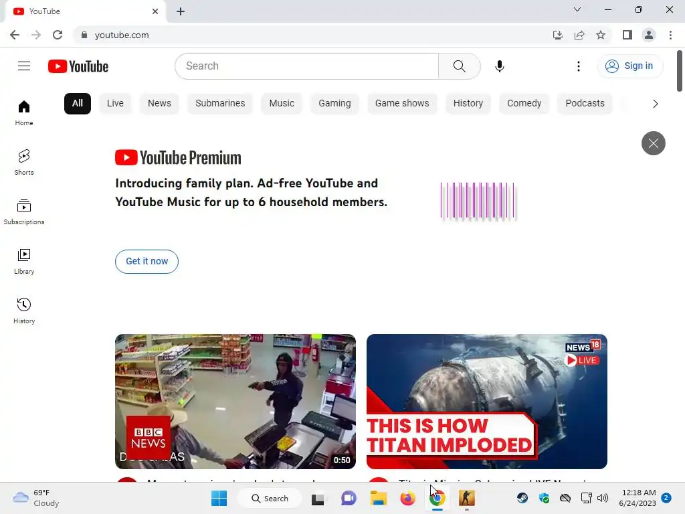This screenshot has height=514, width=685.
Task: Select the Music chip
Action: [282, 104]
